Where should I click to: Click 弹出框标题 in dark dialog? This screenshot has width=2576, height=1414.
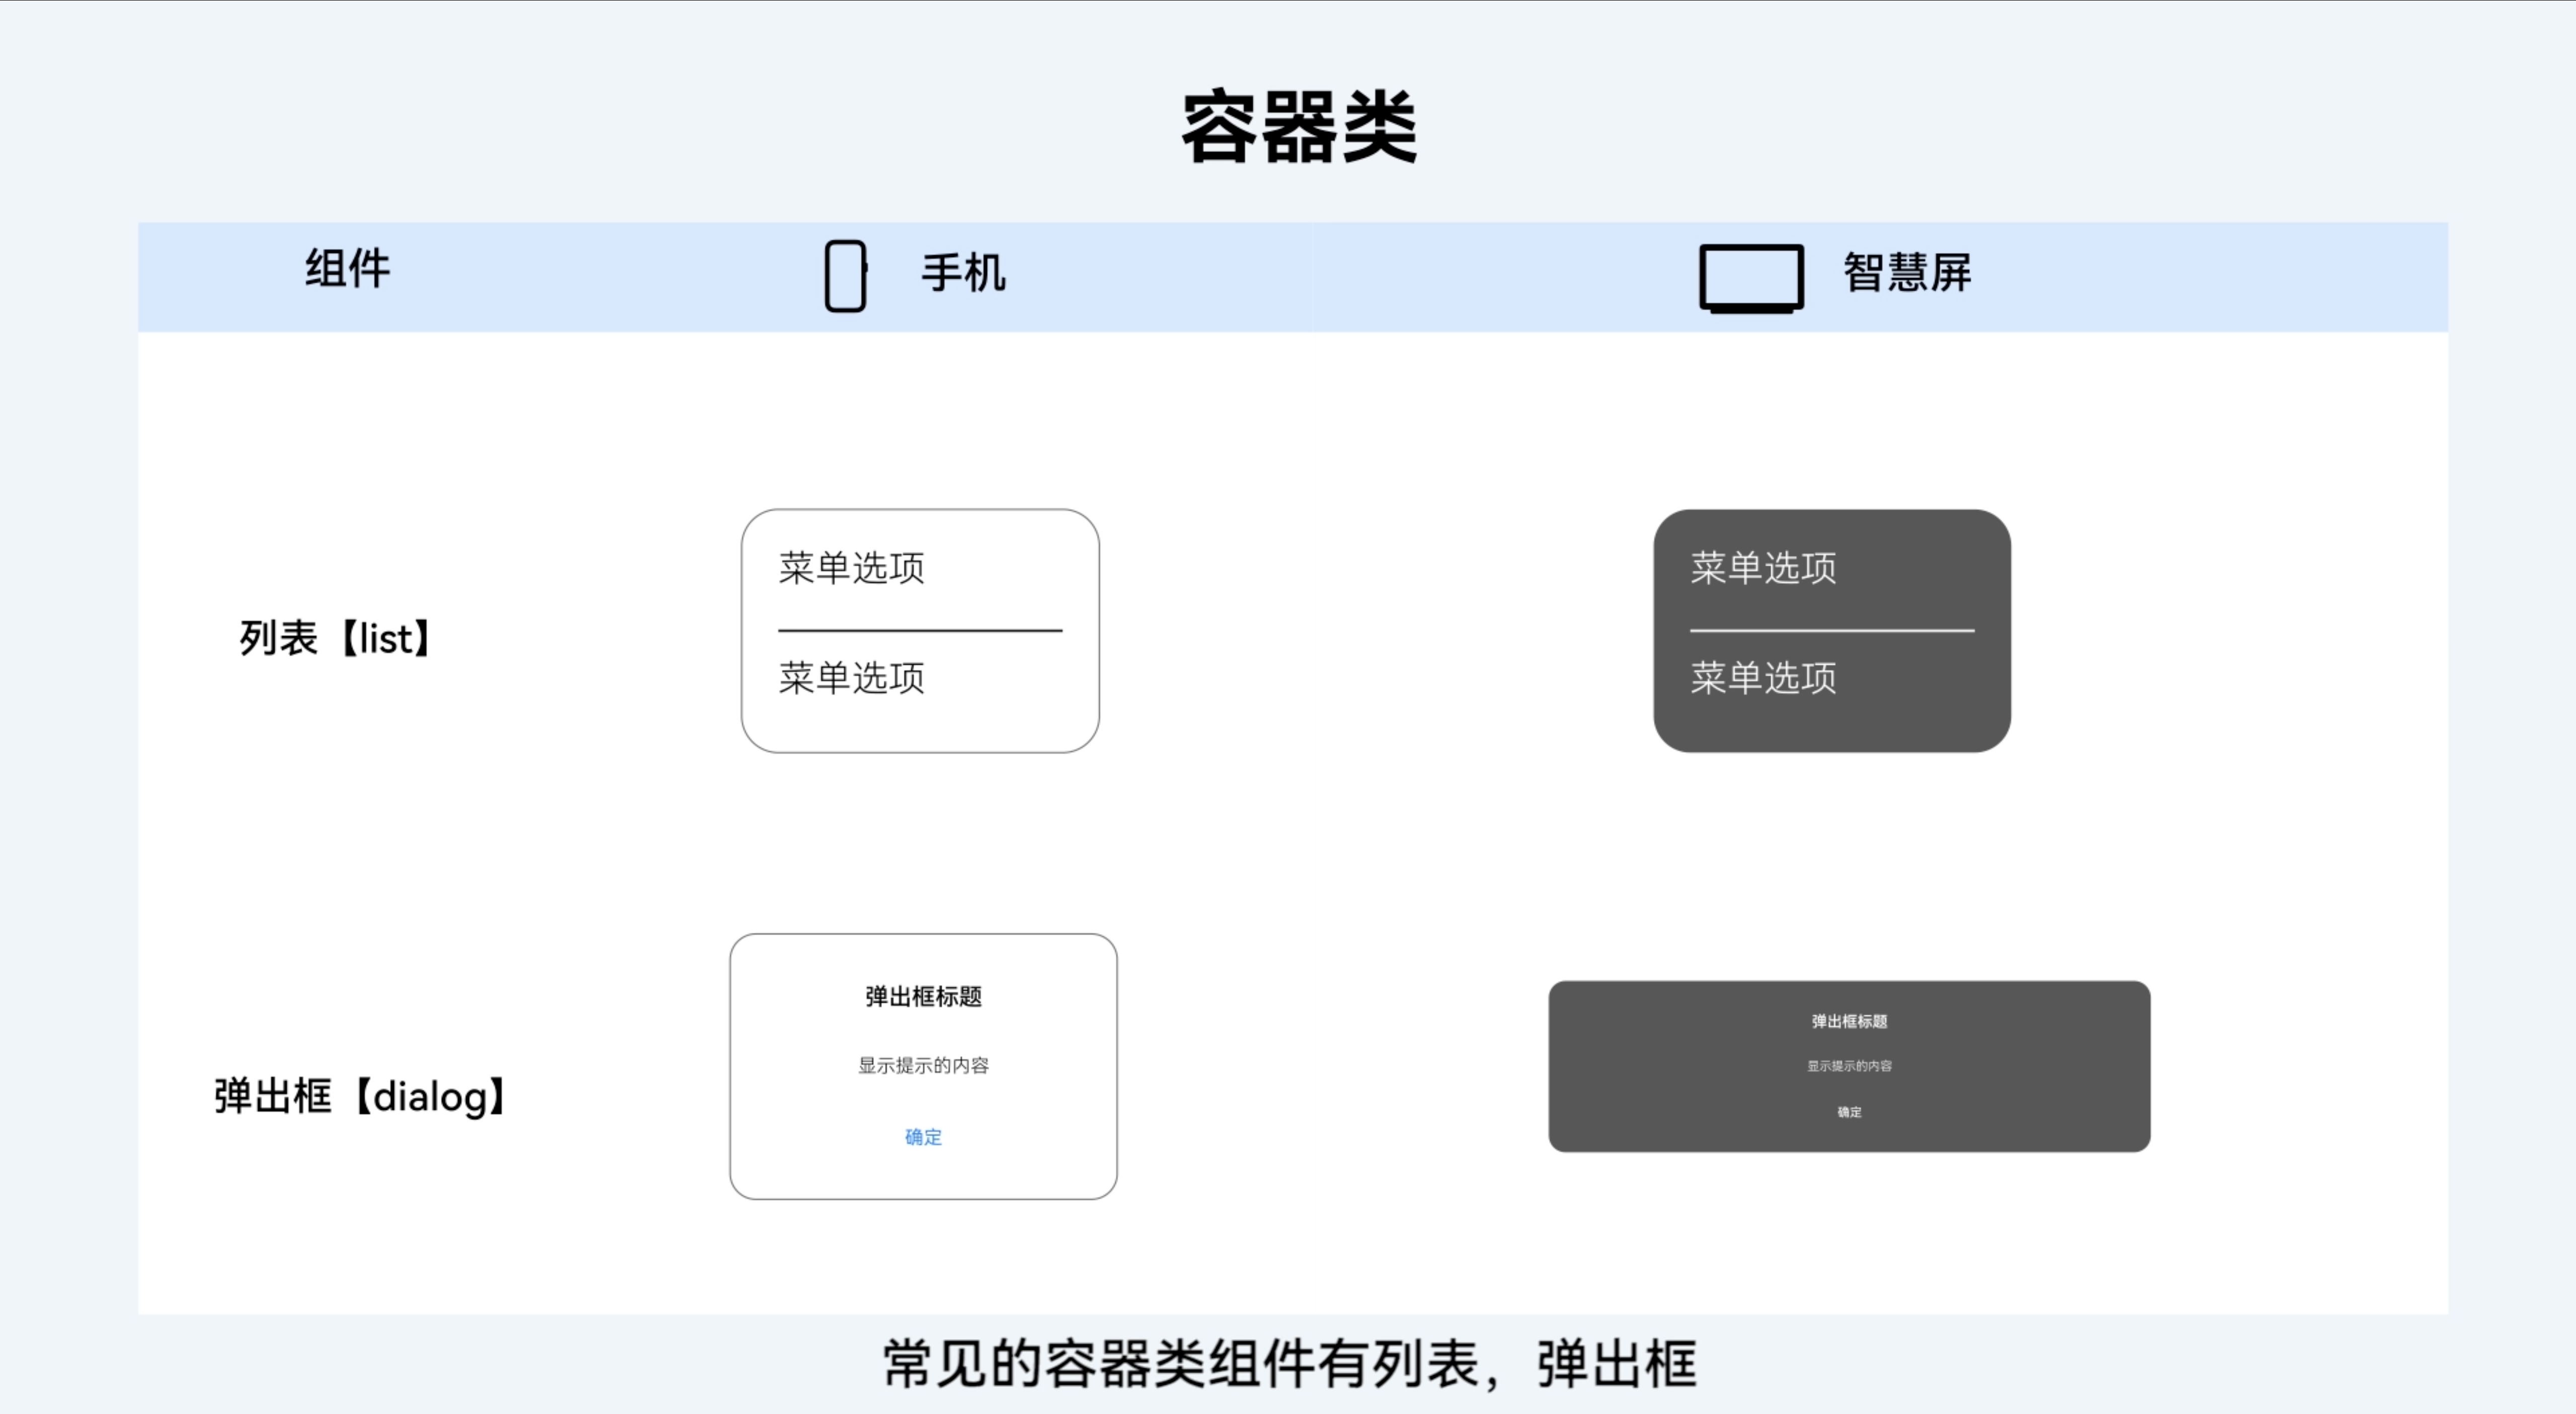(x=1849, y=1021)
